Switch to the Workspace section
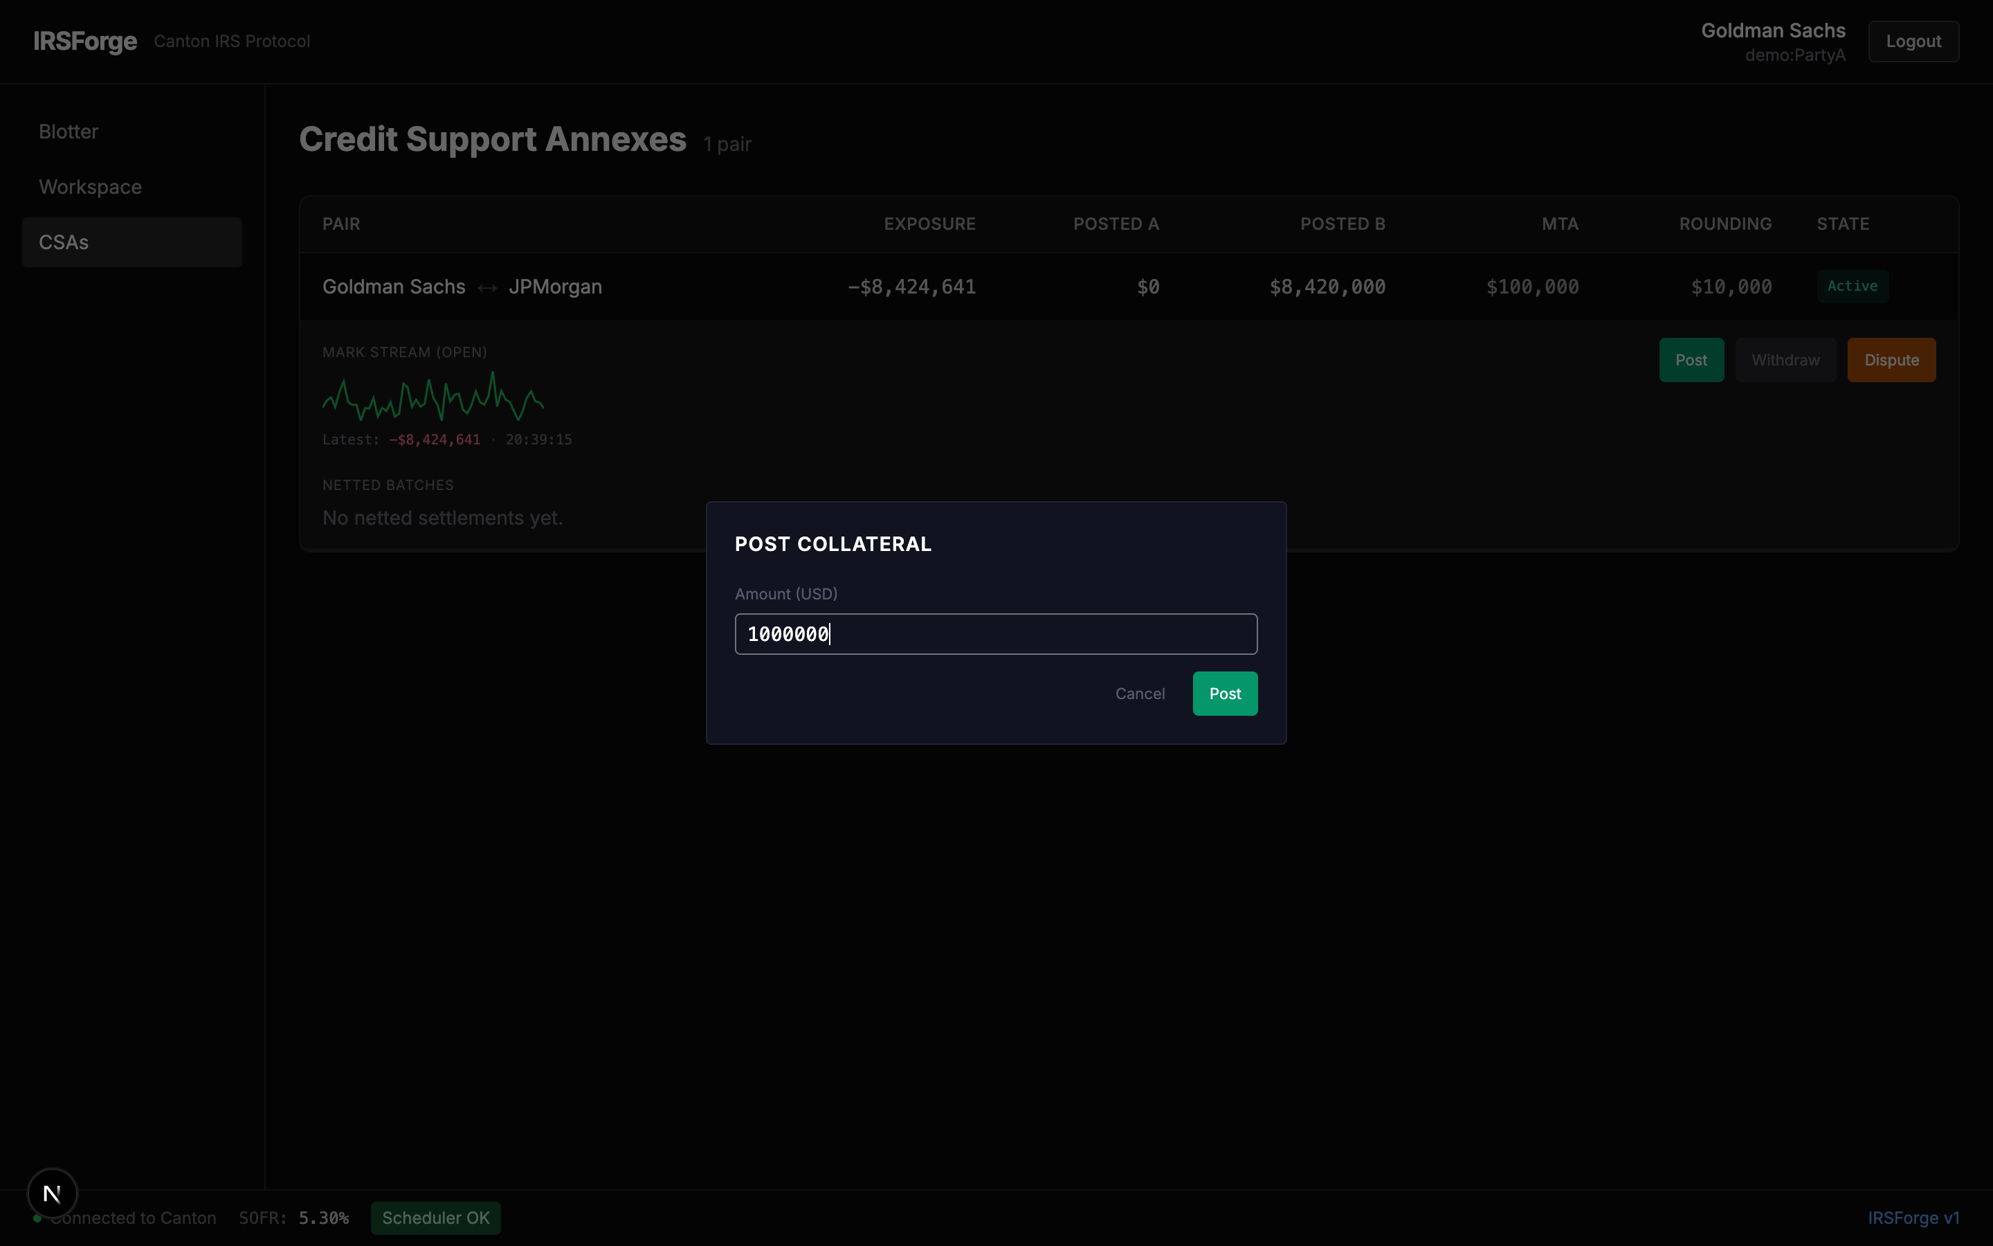The width and height of the screenshot is (1993, 1246). [x=90, y=187]
